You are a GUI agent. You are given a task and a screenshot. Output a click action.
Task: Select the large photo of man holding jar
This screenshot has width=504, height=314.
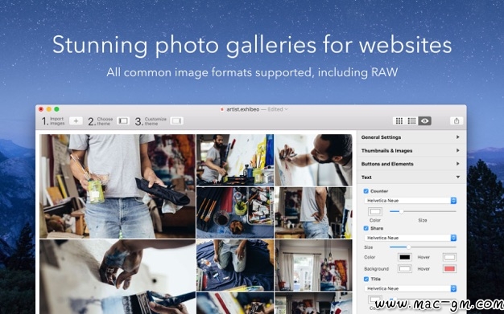[x=118, y=186]
